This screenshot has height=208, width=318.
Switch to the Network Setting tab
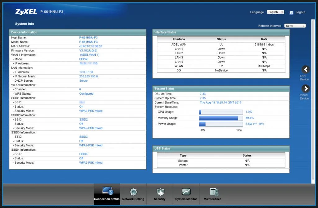click(x=133, y=194)
